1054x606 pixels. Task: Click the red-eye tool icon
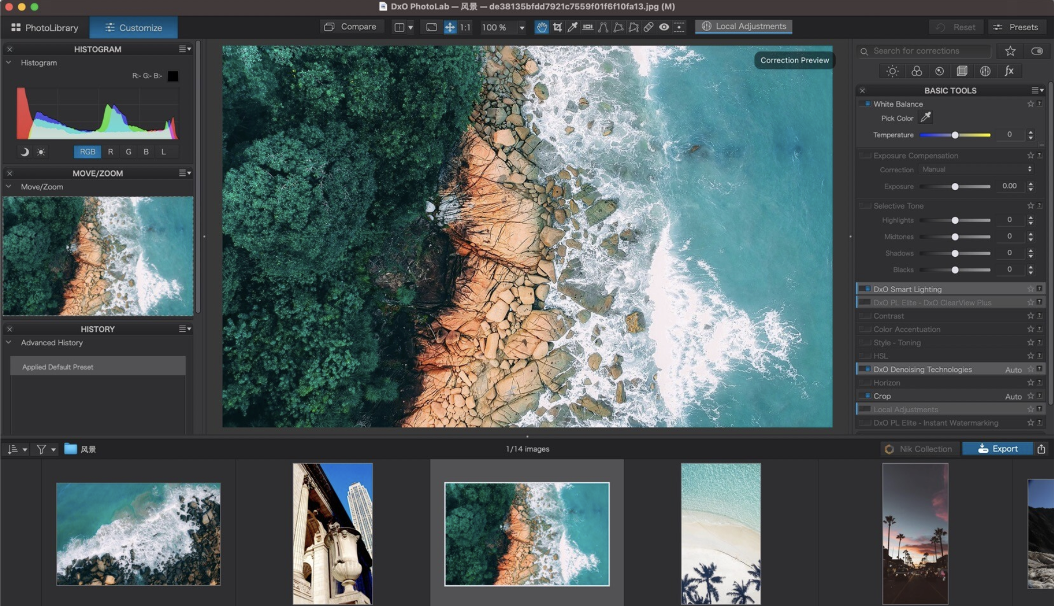pos(664,27)
